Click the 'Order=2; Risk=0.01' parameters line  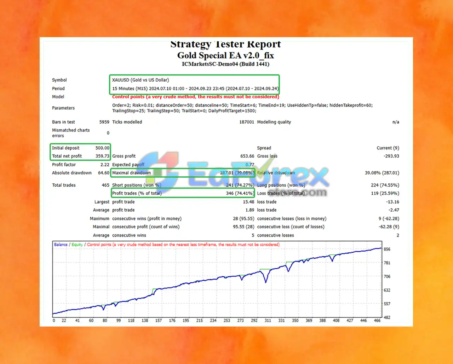coord(242,105)
